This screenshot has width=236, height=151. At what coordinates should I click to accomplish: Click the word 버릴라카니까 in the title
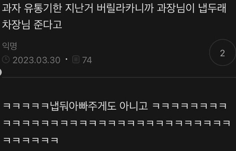(125, 8)
